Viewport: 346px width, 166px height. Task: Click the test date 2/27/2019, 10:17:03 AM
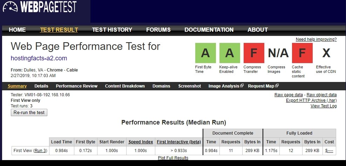pos(33,76)
